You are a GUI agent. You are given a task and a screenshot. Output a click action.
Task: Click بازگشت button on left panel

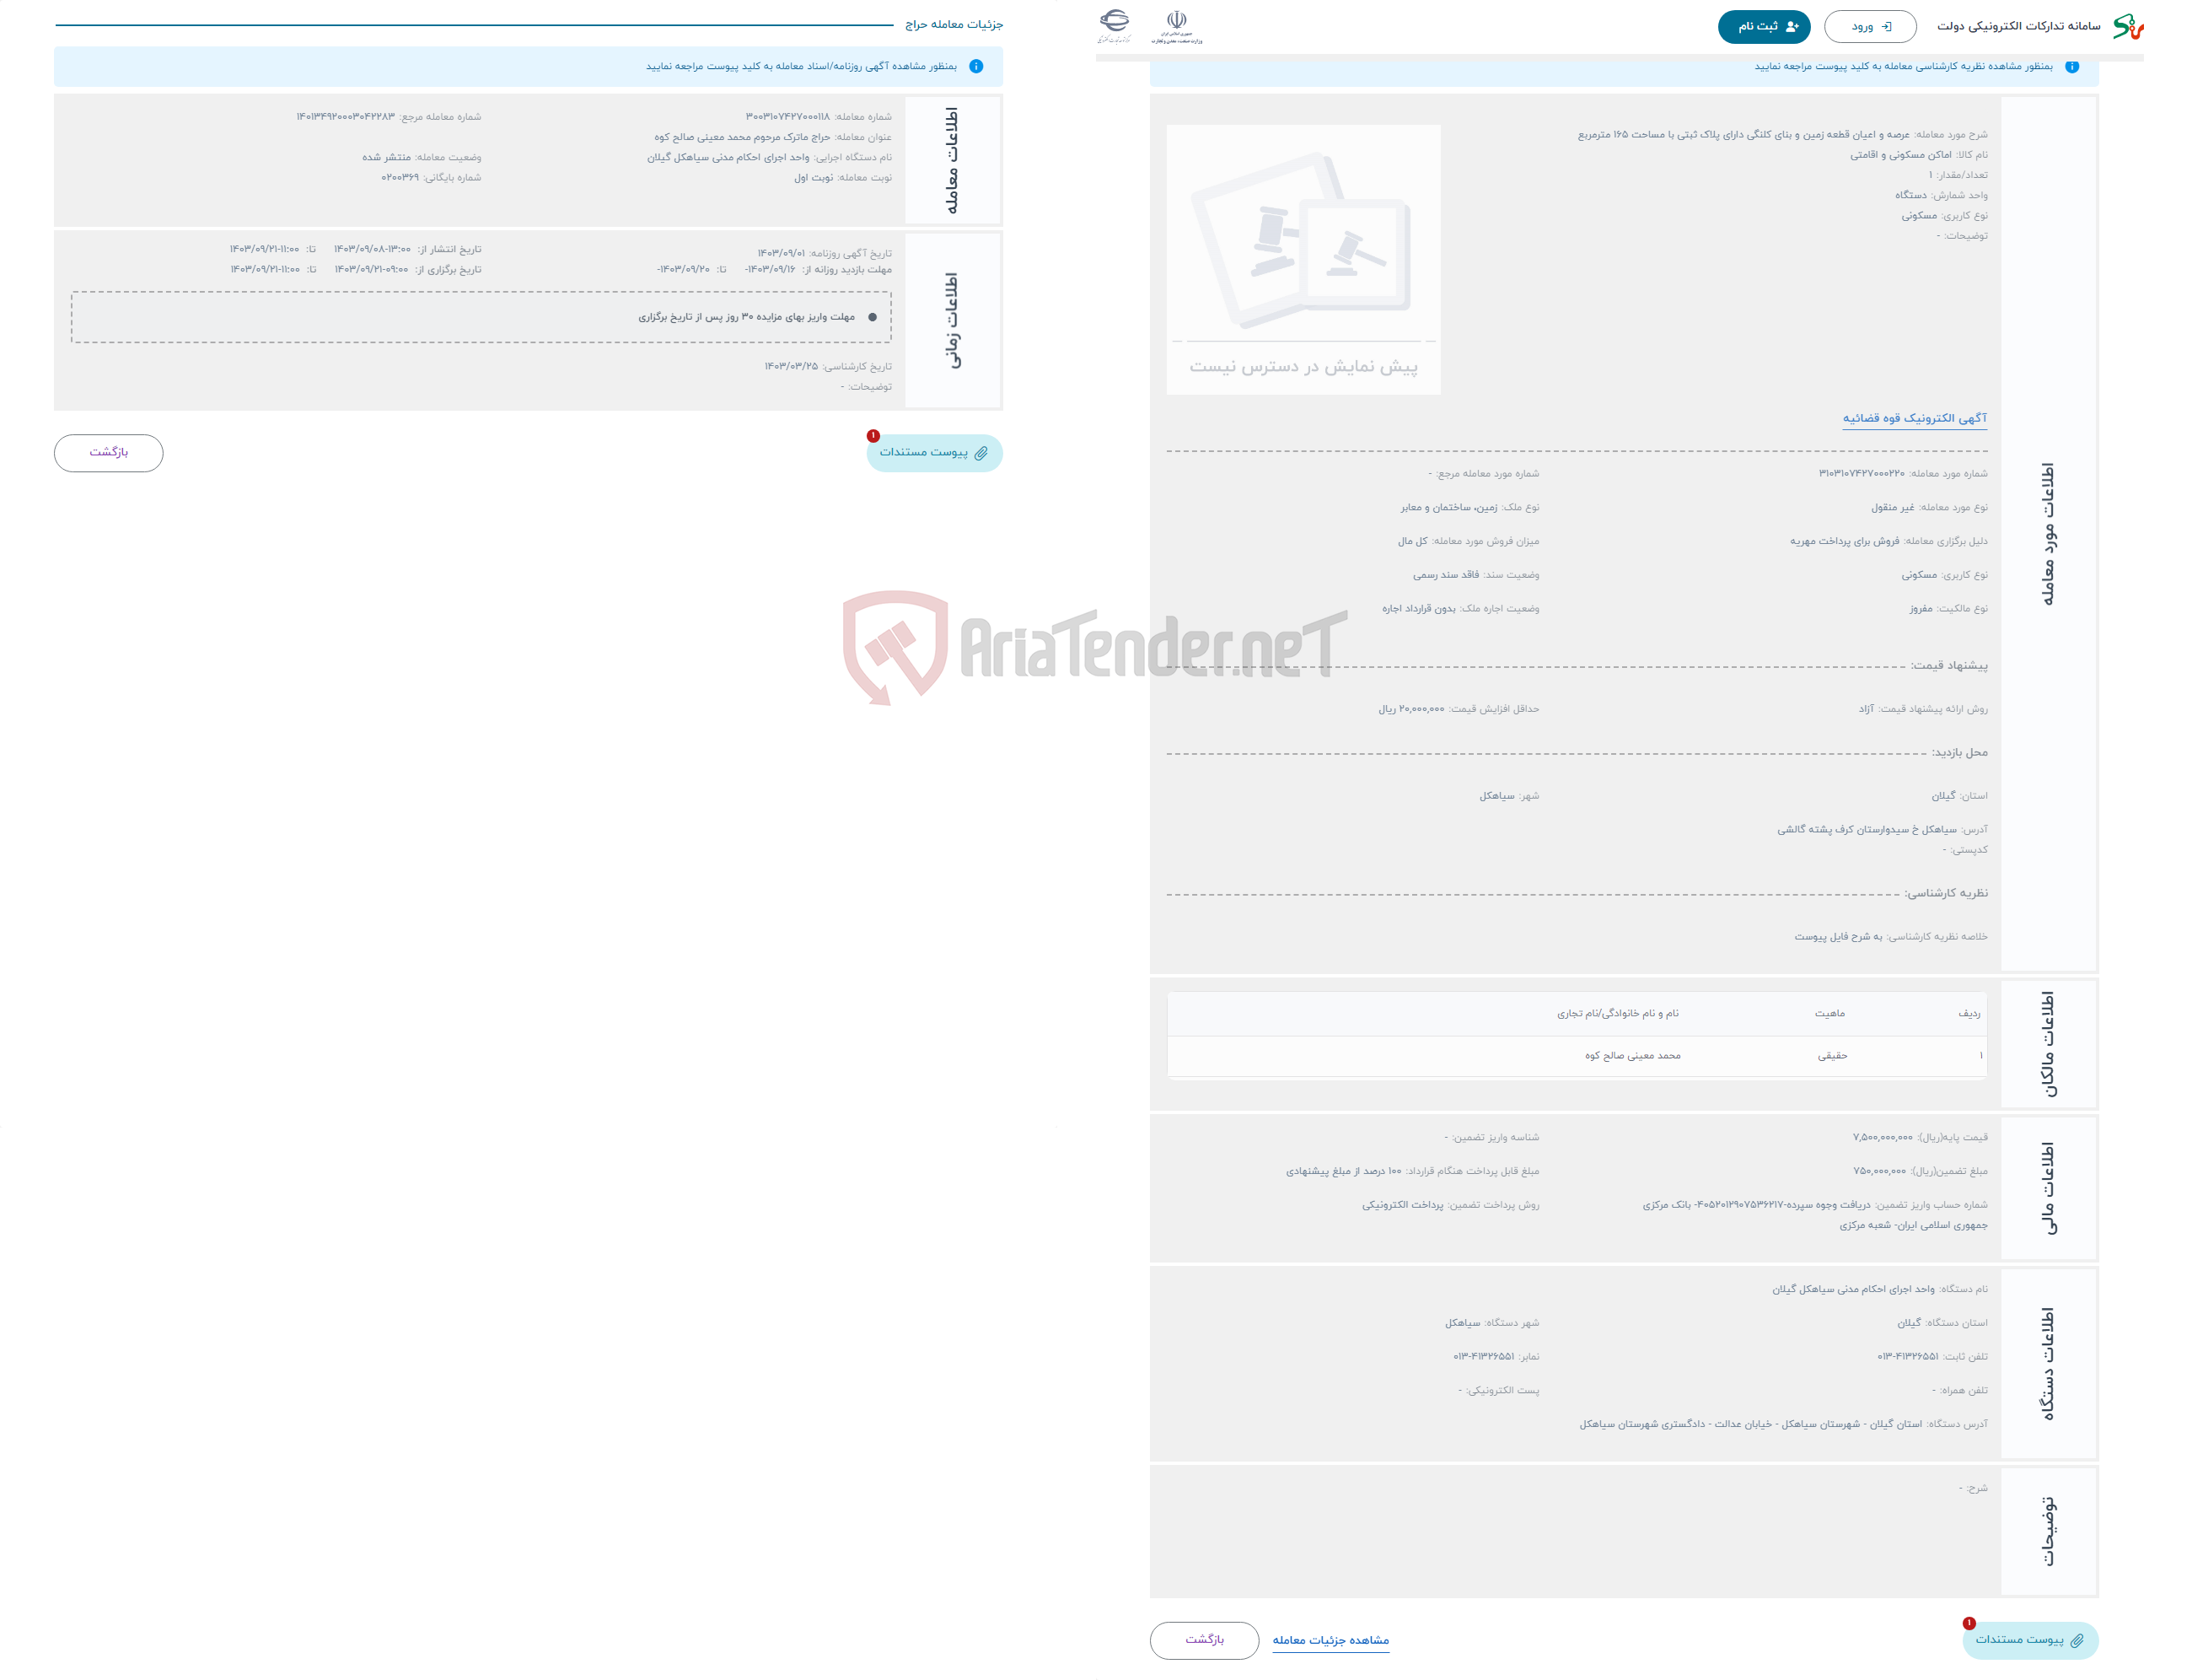point(110,452)
